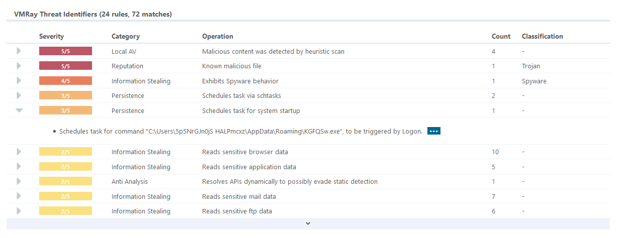Expand the Schedules task via schtasks row

[19, 95]
